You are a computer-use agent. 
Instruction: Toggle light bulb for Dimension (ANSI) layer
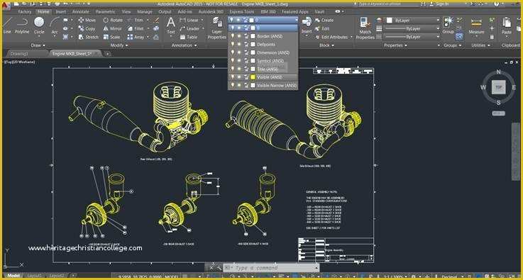pyautogui.click(x=233, y=52)
